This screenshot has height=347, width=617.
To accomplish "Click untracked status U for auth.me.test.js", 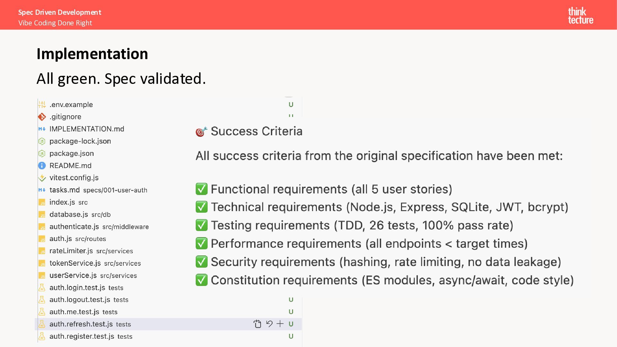I will pyautogui.click(x=291, y=312).
